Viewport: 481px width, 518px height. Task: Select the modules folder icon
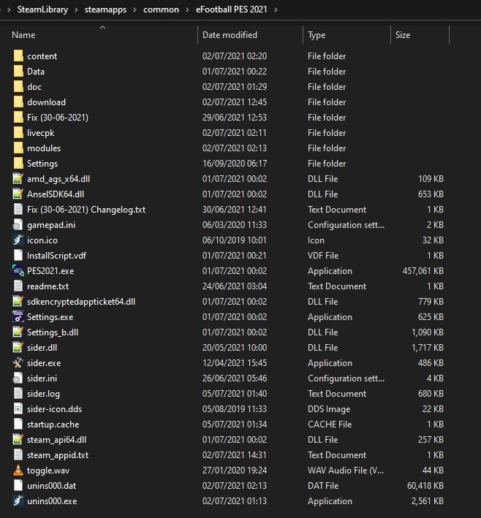(18, 148)
